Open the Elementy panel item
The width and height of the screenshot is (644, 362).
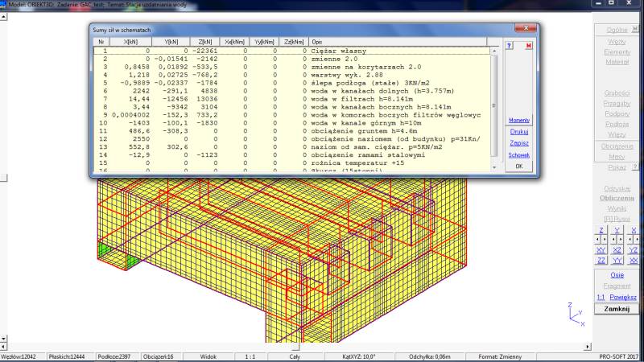pos(617,52)
